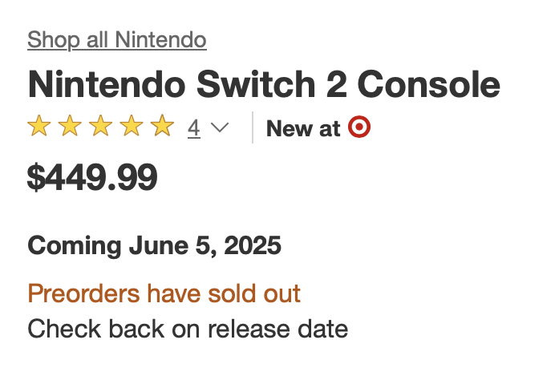Click the Nintendo Switch 2 Console title
The width and height of the screenshot is (555, 372).
tap(264, 84)
